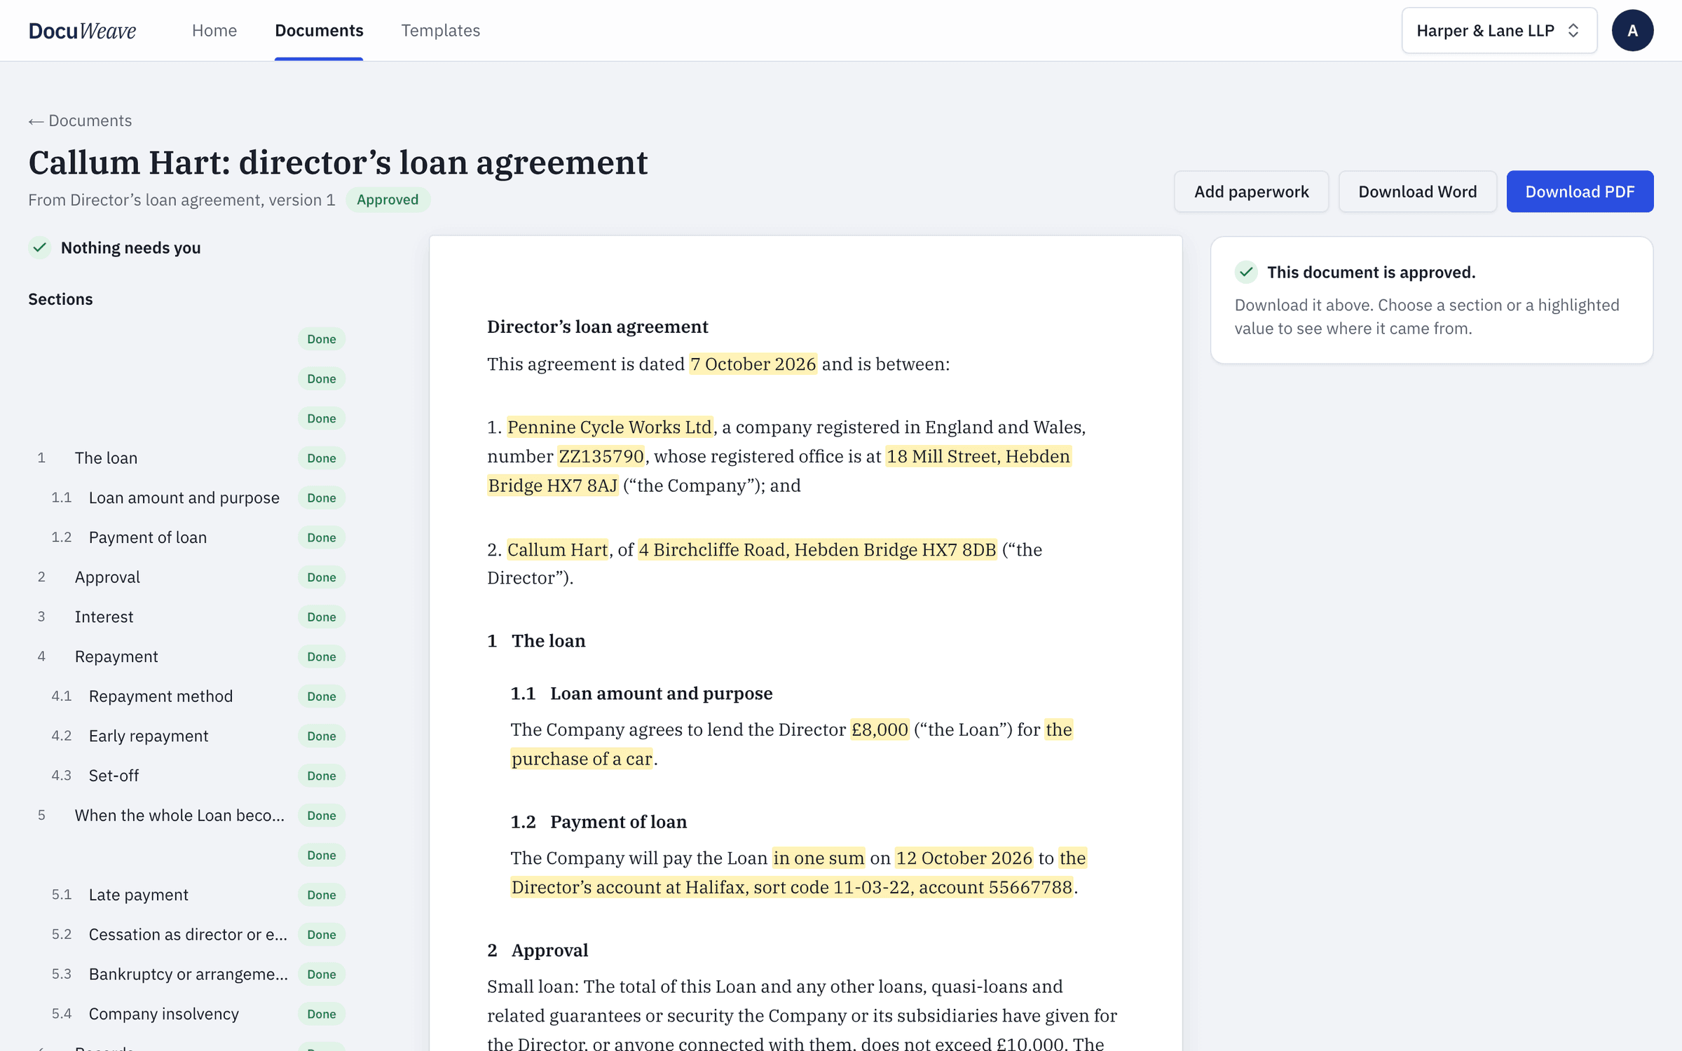Click highlighted Halifax account details

point(792,887)
